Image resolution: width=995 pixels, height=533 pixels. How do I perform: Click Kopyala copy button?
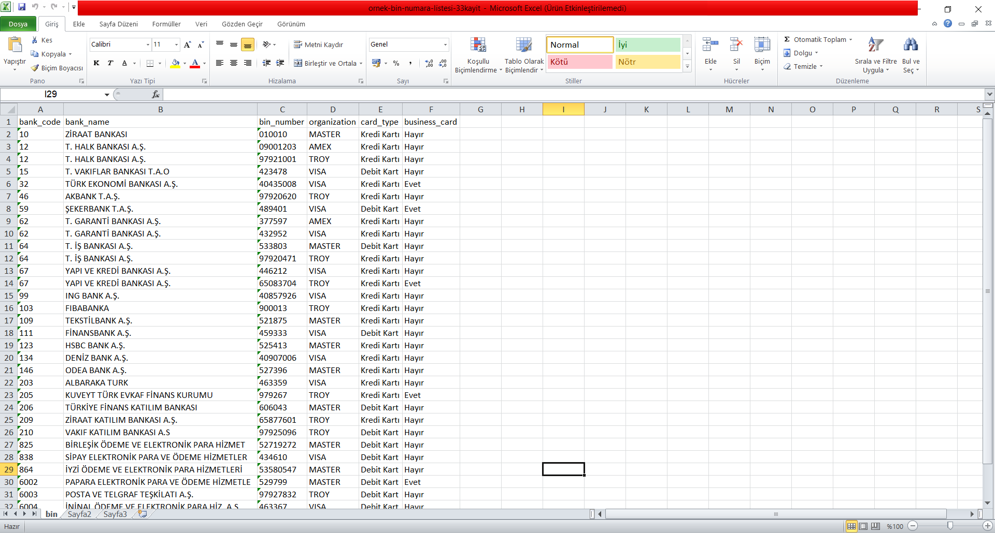point(48,54)
